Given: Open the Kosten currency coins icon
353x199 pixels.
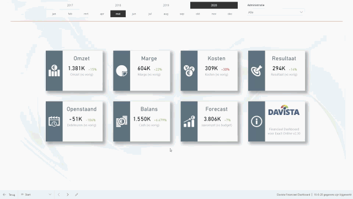Looking at the screenshot, I should 189,71.
